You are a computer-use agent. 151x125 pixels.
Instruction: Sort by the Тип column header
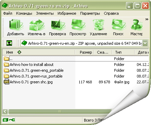[x=123, y=52]
